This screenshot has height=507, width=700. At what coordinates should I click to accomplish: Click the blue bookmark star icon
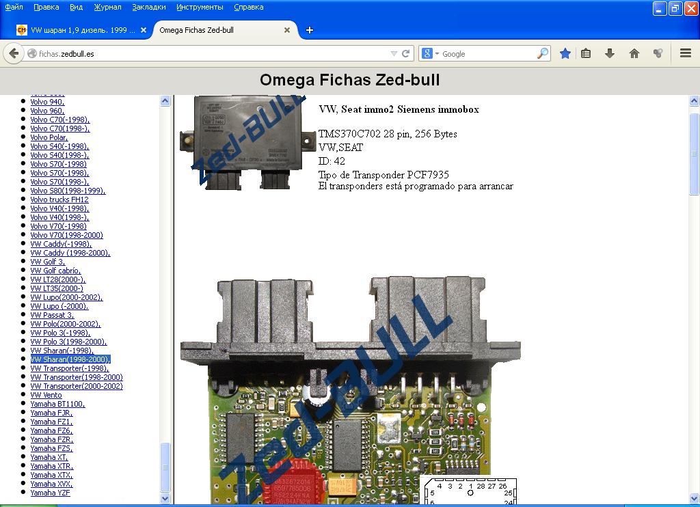(565, 53)
